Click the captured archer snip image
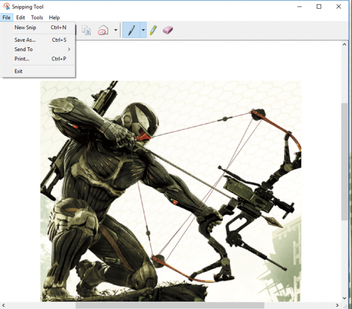This screenshot has width=352, height=309. tap(170, 191)
